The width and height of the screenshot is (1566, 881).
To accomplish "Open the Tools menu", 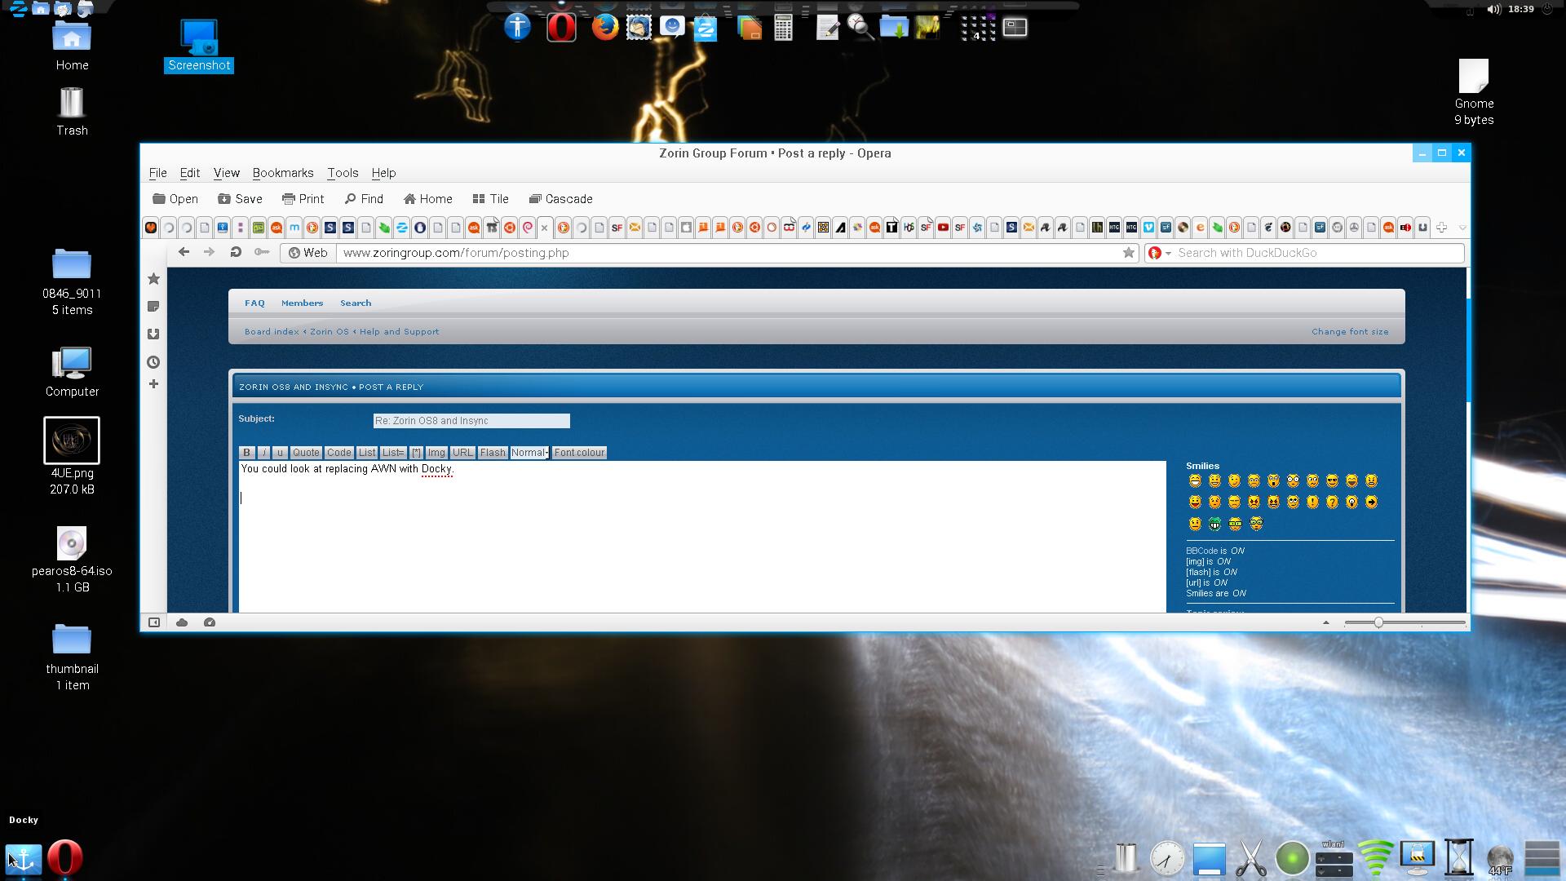I will [343, 173].
